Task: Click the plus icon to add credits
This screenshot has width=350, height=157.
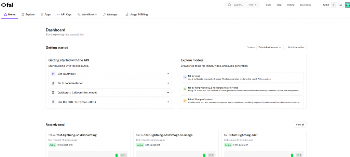Action: pos(334,5)
